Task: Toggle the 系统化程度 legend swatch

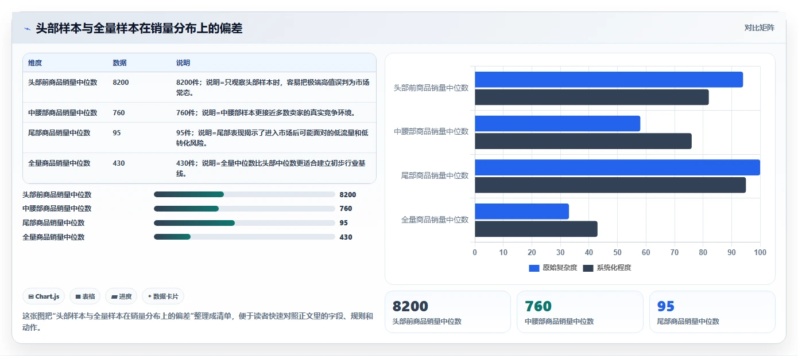Action: pos(588,268)
